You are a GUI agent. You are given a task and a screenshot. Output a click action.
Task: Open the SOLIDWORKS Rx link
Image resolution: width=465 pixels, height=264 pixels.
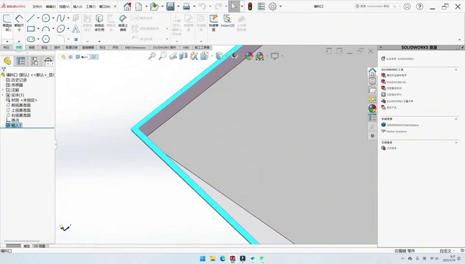pos(396,82)
